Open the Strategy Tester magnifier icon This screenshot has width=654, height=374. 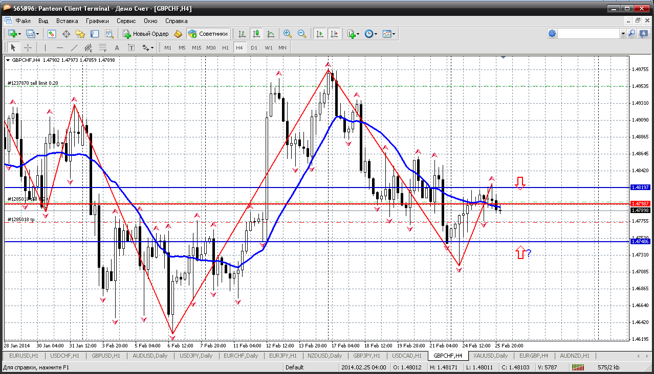tap(109, 34)
